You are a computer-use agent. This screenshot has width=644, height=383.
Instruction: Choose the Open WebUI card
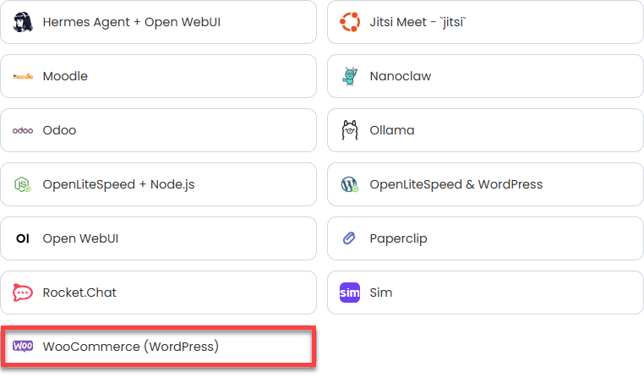pos(159,238)
